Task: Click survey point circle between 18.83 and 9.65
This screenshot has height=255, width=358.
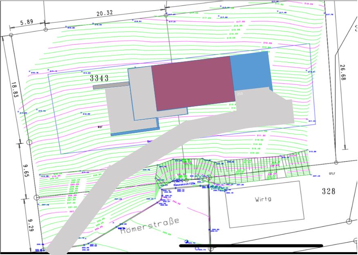Action: click(x=29, y=142)
